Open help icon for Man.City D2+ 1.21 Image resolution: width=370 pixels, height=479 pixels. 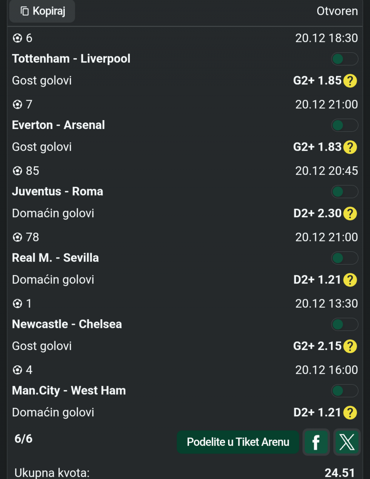tap(350, 412)
